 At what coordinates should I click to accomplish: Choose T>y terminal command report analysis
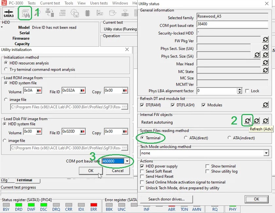6,69
